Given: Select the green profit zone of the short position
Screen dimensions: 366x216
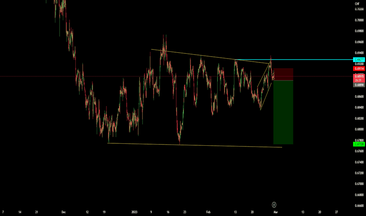Looking at the screenshot, I should coord(283,112).
